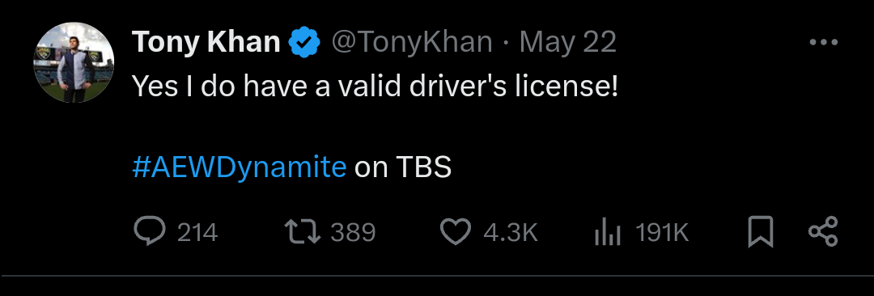Click the Tony Khan display name
This screenshot has height=296, width=874.
click(206, 42)
